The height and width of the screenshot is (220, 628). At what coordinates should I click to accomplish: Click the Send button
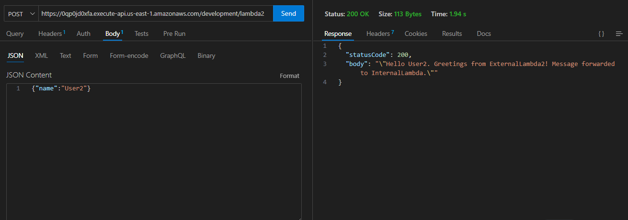click(288, 14)
